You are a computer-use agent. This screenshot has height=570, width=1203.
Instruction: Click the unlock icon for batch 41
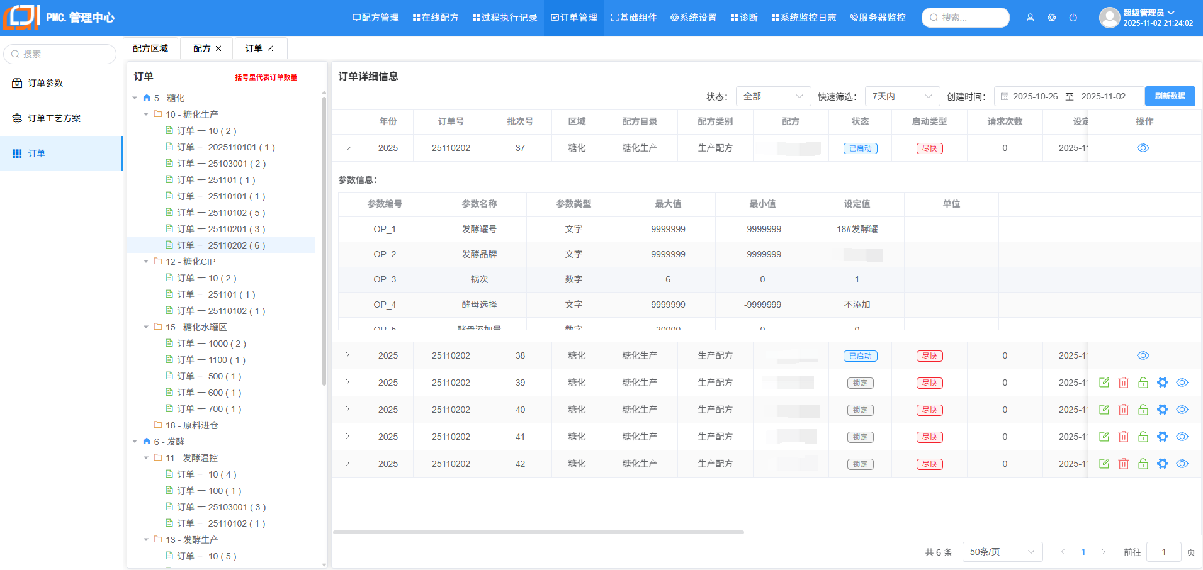(1143, 437)
